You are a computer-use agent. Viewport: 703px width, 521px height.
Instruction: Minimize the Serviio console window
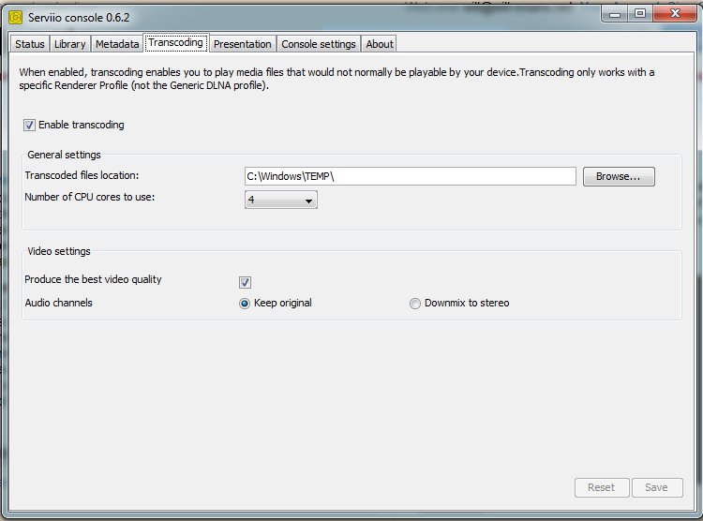[614, 13]
